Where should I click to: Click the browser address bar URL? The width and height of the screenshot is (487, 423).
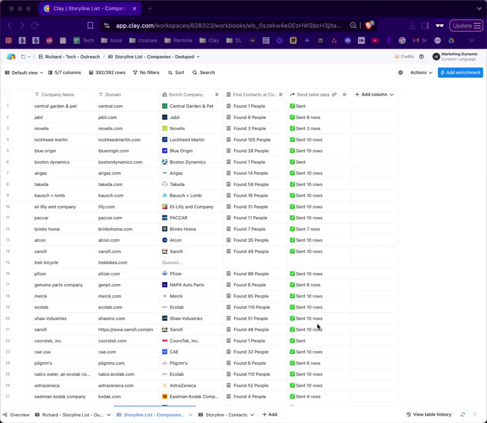(229, 25)
